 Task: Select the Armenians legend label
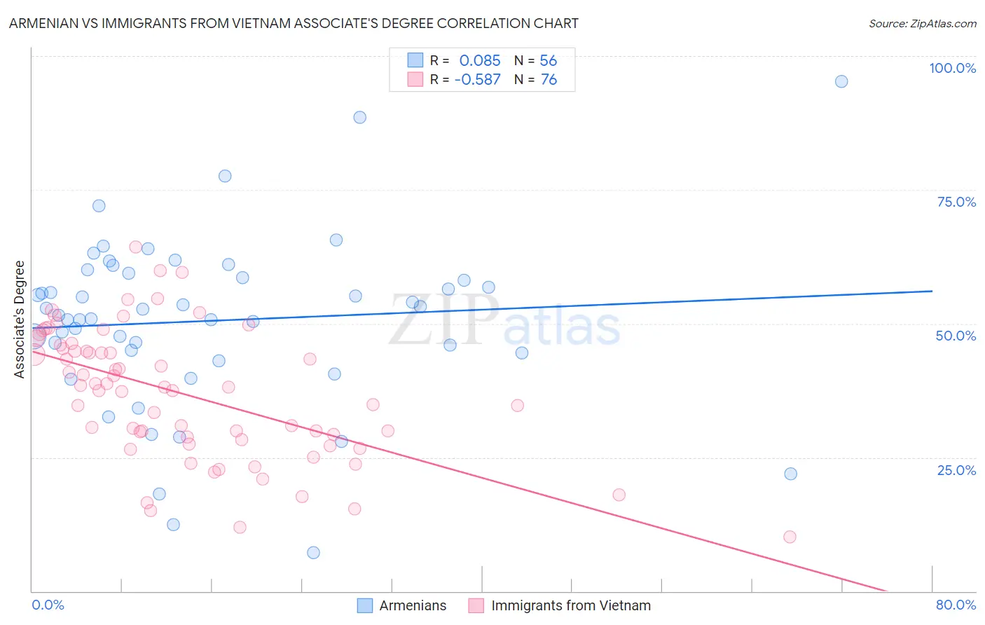coord(413,605)
